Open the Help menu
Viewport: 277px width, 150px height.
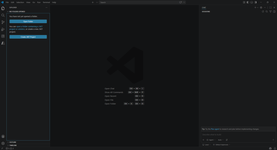tap(54, 2)
